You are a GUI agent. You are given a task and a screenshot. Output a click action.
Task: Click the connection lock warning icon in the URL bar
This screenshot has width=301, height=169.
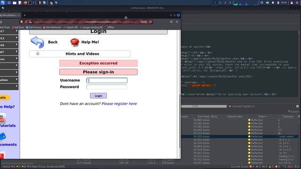point(30,22)
